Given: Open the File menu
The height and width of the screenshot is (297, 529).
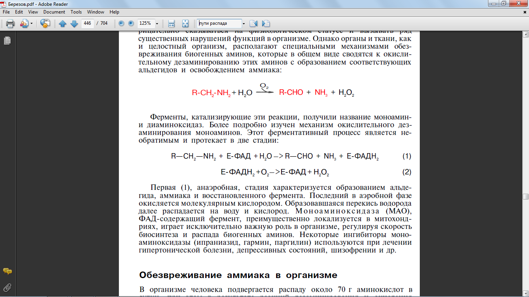Looking at the screenshot, I should 6,12.
